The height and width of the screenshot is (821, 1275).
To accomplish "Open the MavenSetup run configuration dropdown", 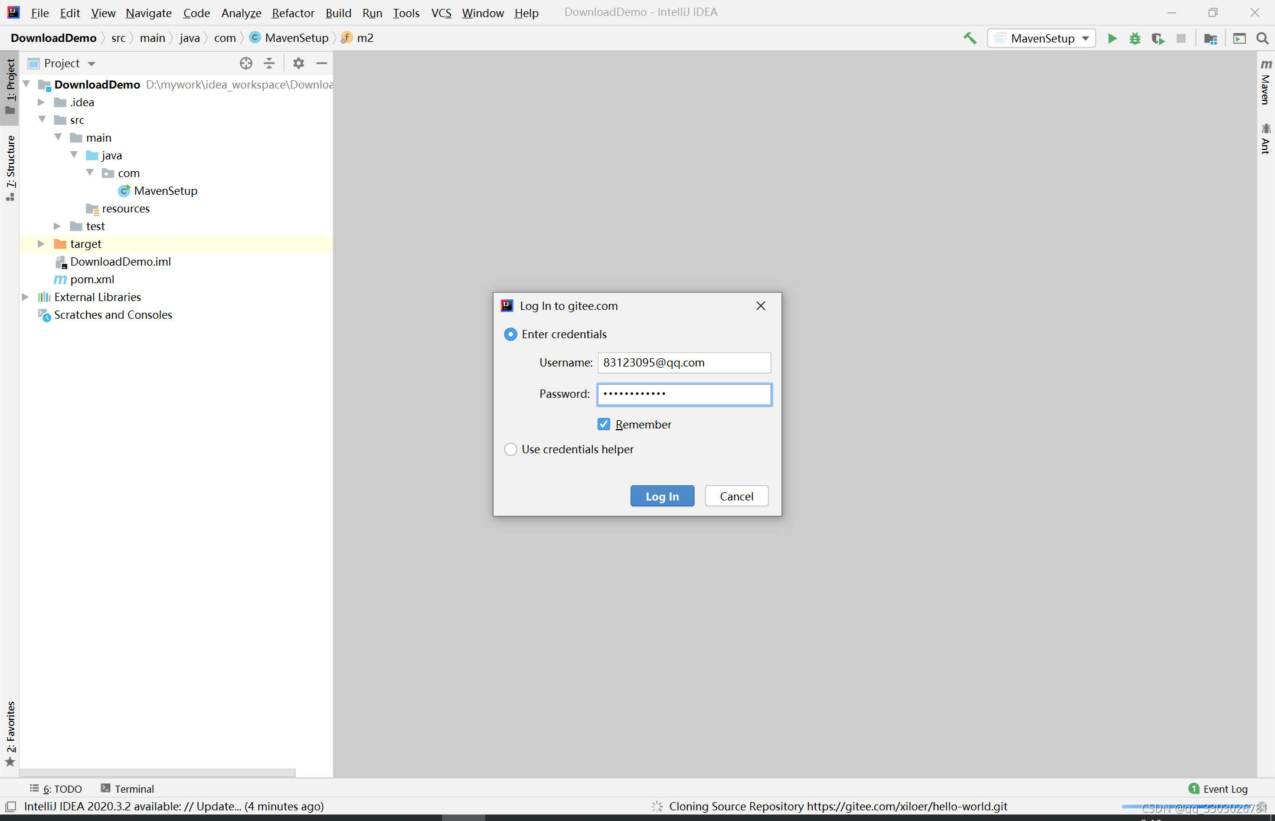I will pyautogui.click(x=1042, y=38).
